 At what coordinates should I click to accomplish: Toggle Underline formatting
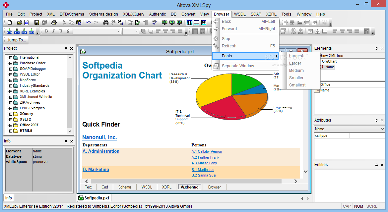(x=61, y=31)
